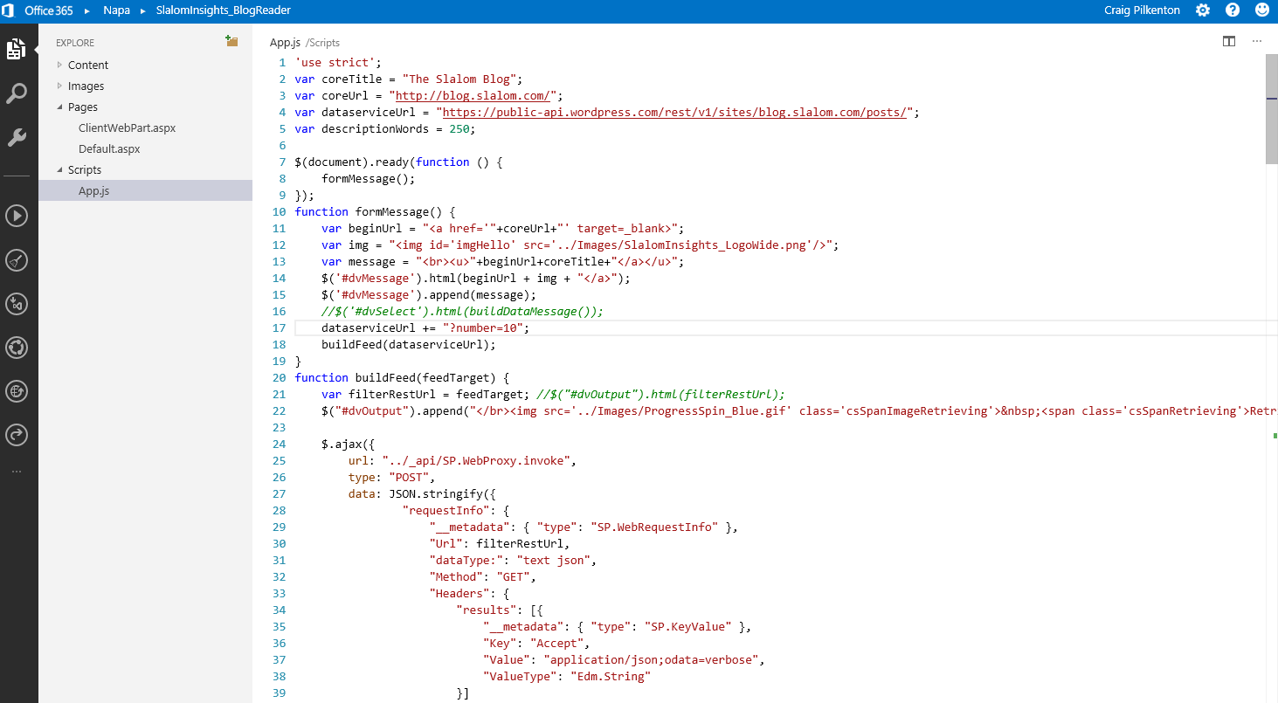Send feedback via smiley face icon

coord(1262,10)
